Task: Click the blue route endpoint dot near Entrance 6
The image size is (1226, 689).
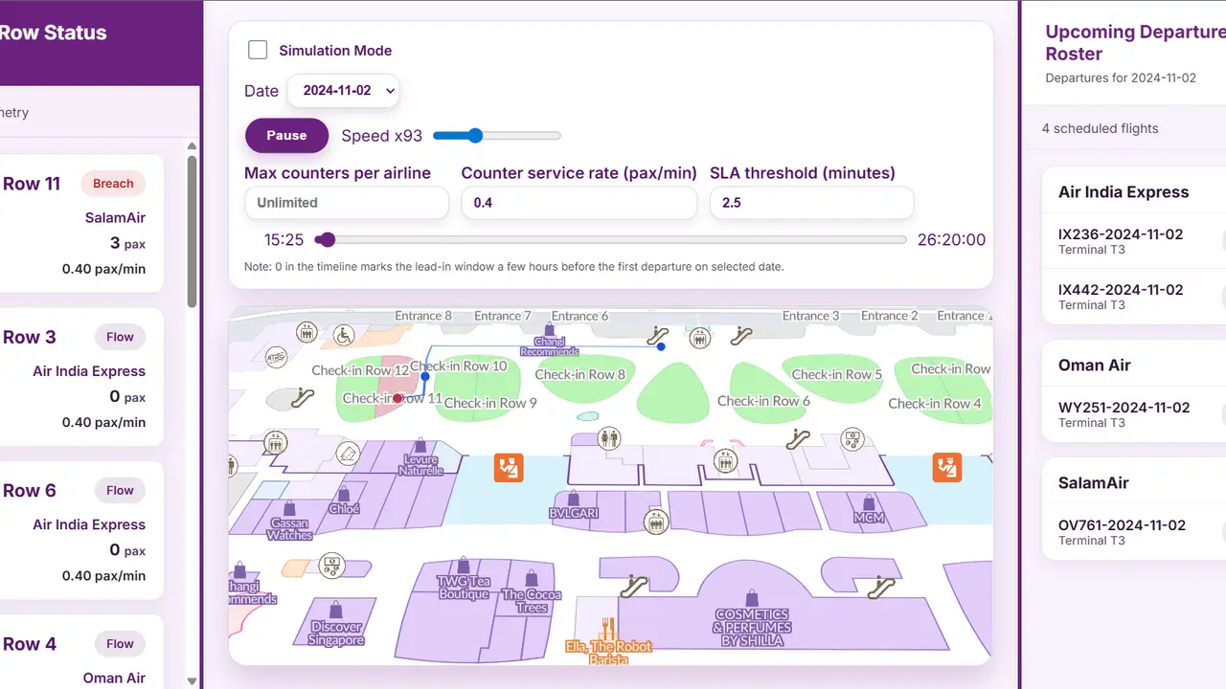Action: [x=661, y=346]
